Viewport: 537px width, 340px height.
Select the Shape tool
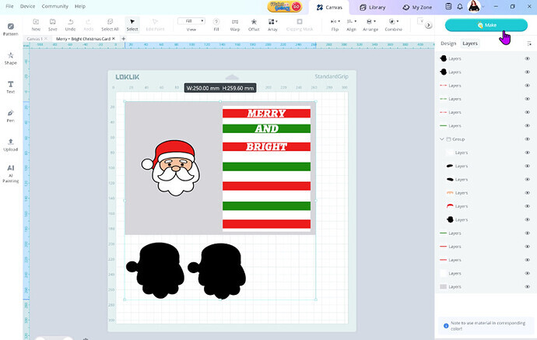coord(11,58)
